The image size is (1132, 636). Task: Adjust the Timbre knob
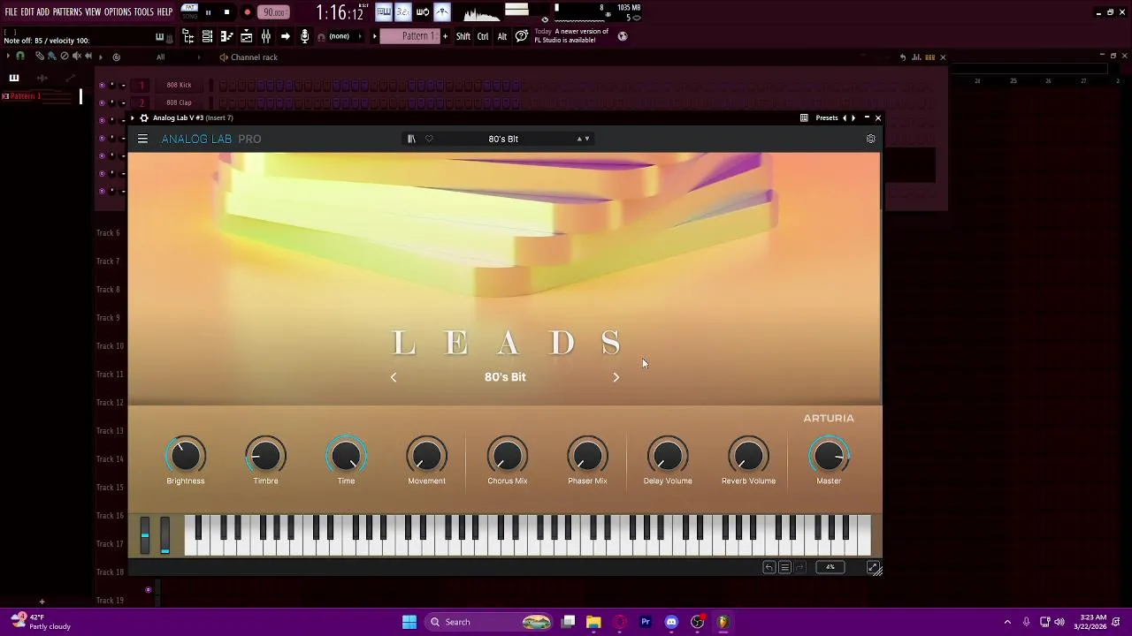(265, 456)
